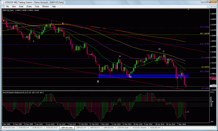Minimize the chart window inside the workspace
Viewport: 218px width, 131px height.
click(x=208, y=7)
